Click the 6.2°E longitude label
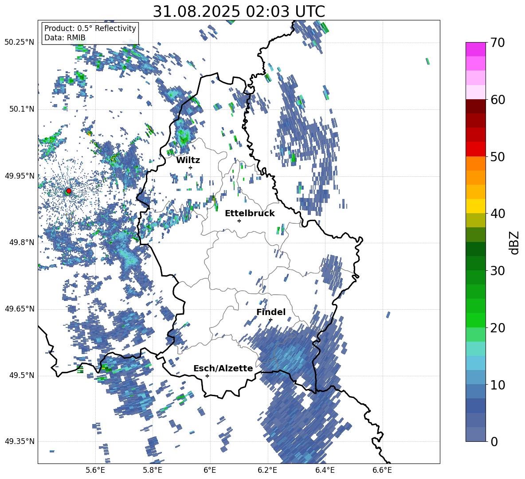The height and width of the screenshot is (479, 525). [267, 470]
